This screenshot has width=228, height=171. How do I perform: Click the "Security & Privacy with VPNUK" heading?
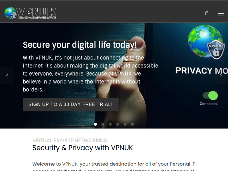tap(83, 148)
